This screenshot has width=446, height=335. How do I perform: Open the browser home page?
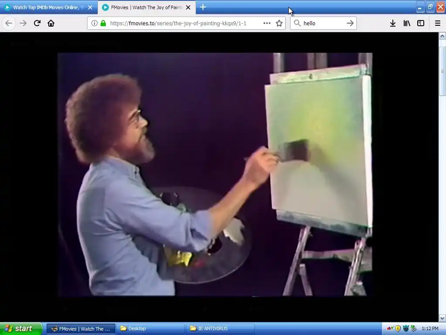51,23
